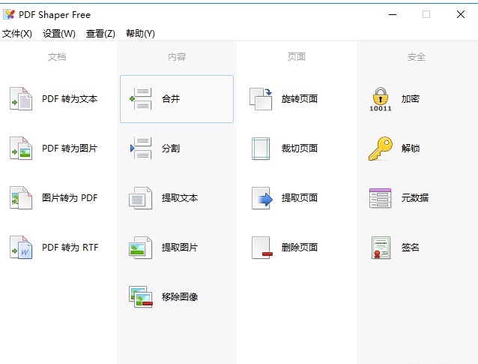Image resolution: width=478 pixels, height=364 pixels.
Task: Click the 加密 padlock icon
Action: (x=381, y=99)
